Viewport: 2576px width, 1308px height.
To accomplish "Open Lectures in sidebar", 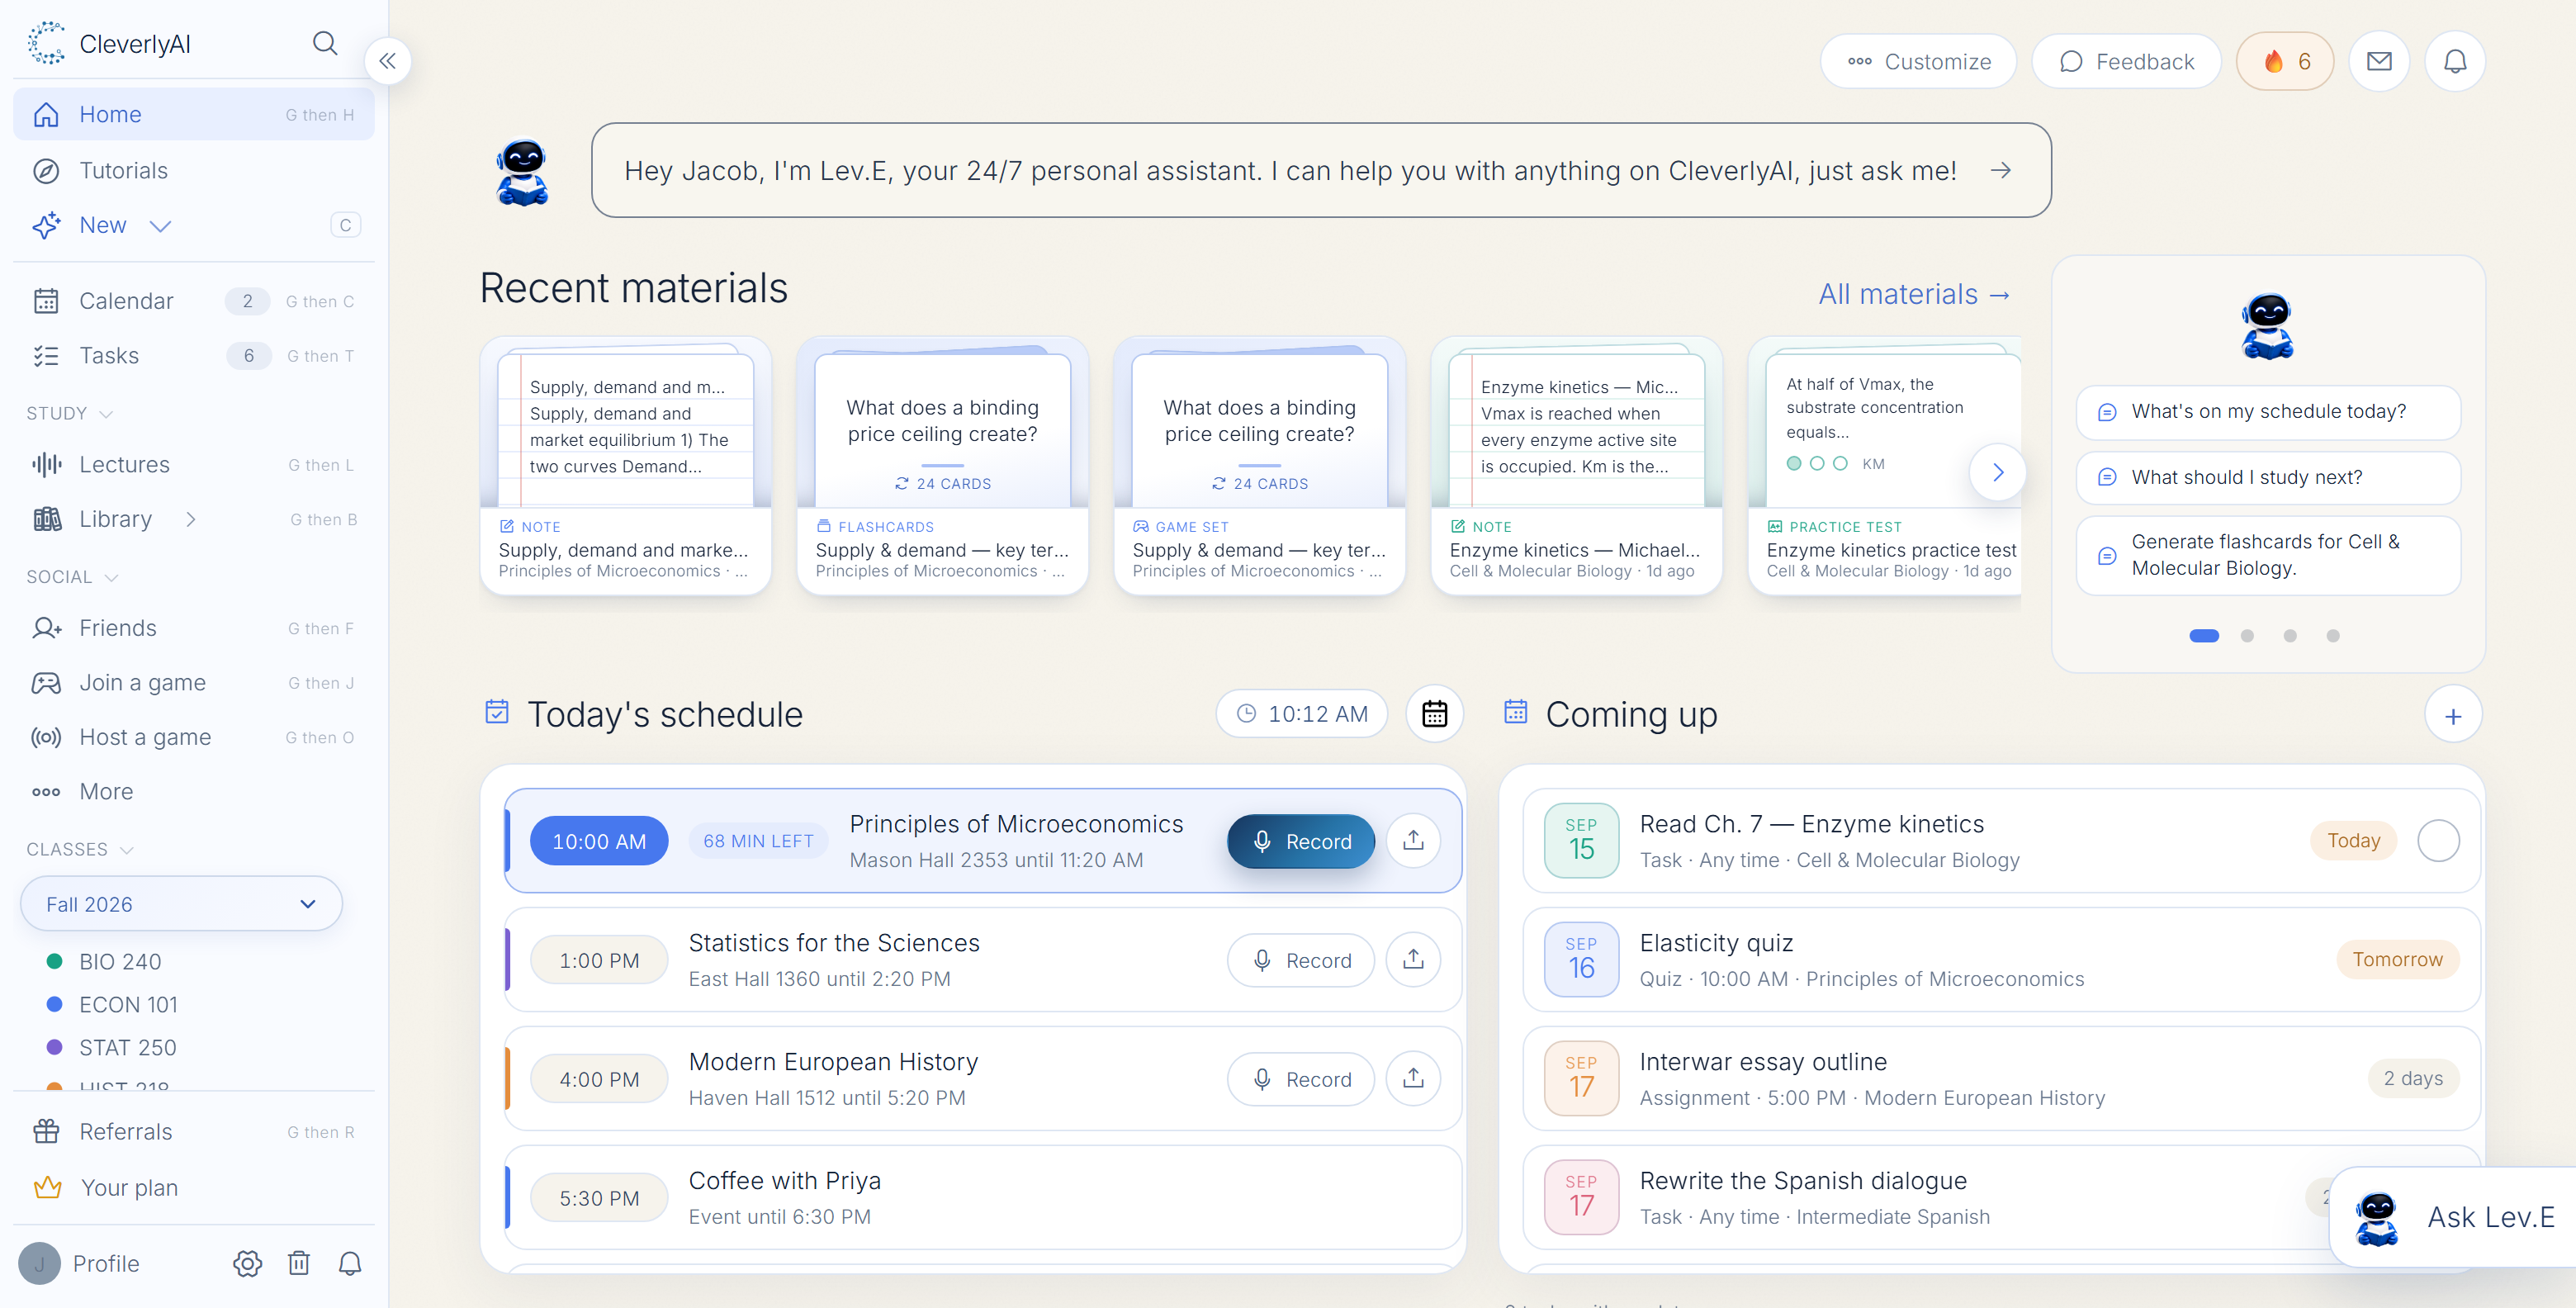I will pos(193,464).
